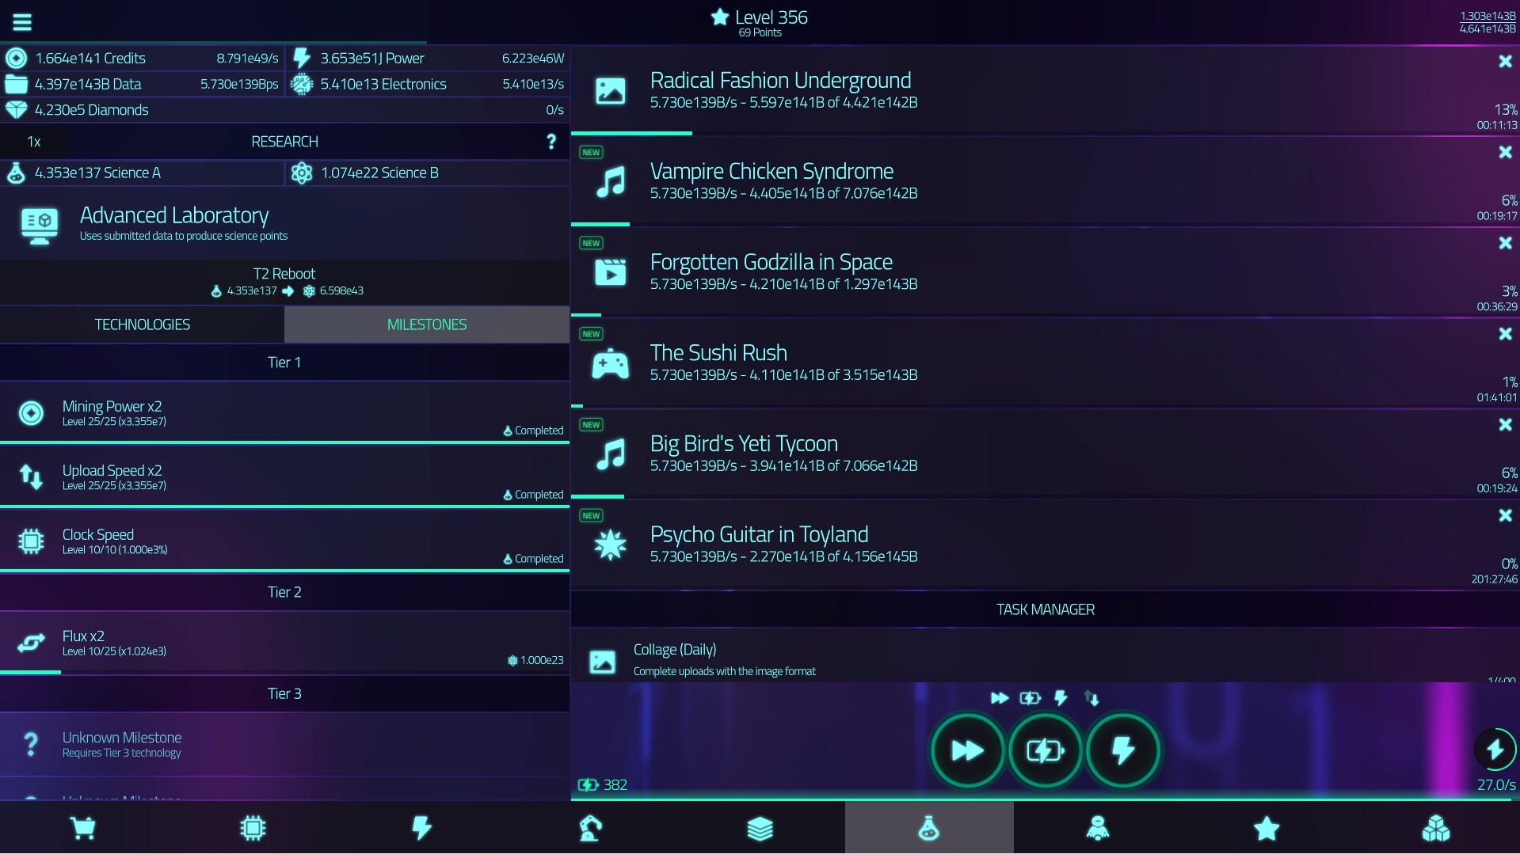Dismiss the Vampire Chicken Syndrome upload
This screenshot has width=1520, height=854.
click(x=1504, y=153)
